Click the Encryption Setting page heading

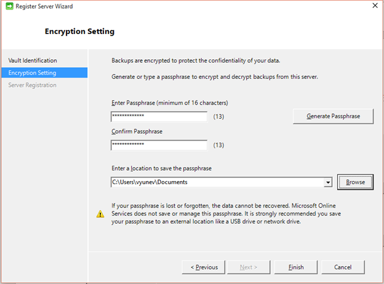[x=79, y=31]
